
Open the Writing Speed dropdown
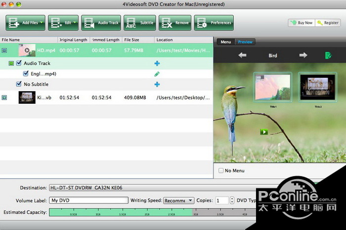179,201
